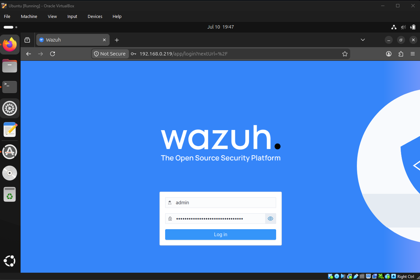
Task: Go forward with the browser arrow
Action: pos(41,54)
